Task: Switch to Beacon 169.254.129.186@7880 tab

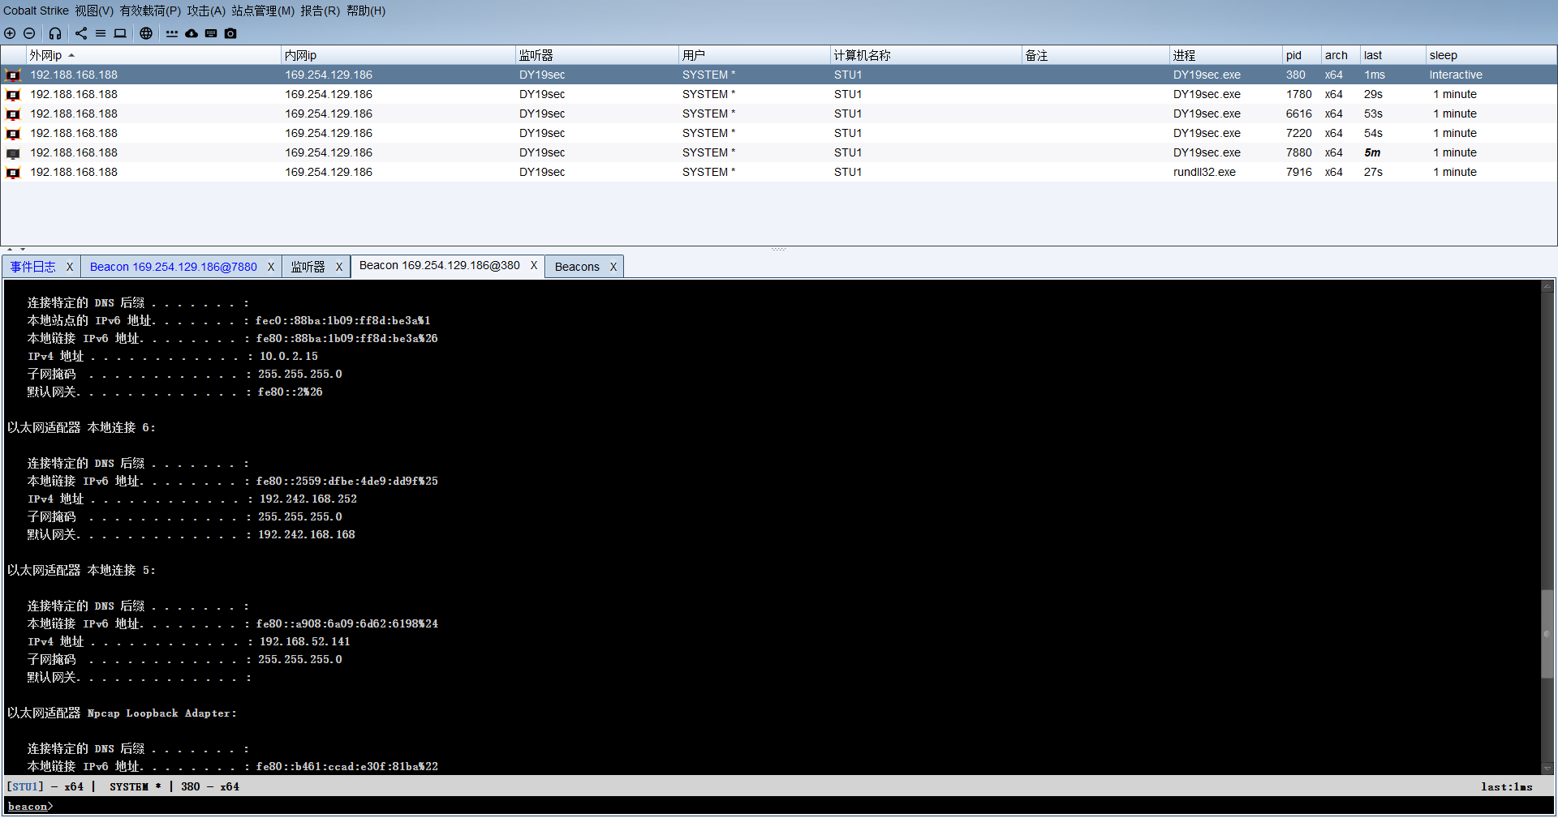Action: (x=174, y=267)
